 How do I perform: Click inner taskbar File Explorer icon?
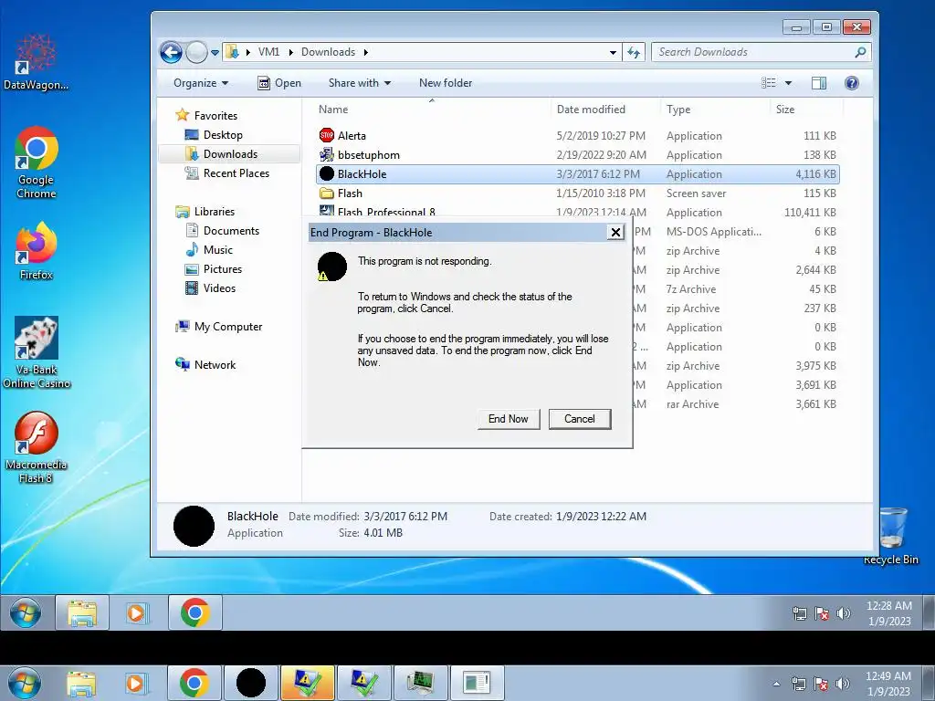pyautogui.click(x=82, y=612)
